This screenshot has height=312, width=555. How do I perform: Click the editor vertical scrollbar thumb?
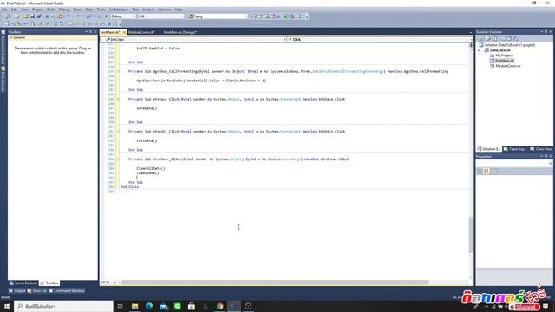pyautogui.click(x=471, y=235)
